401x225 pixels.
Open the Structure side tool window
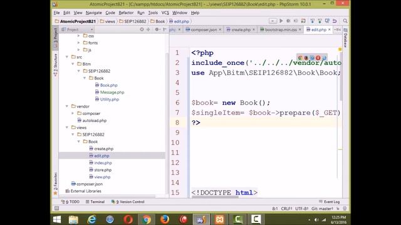click(x=56, y=65)
